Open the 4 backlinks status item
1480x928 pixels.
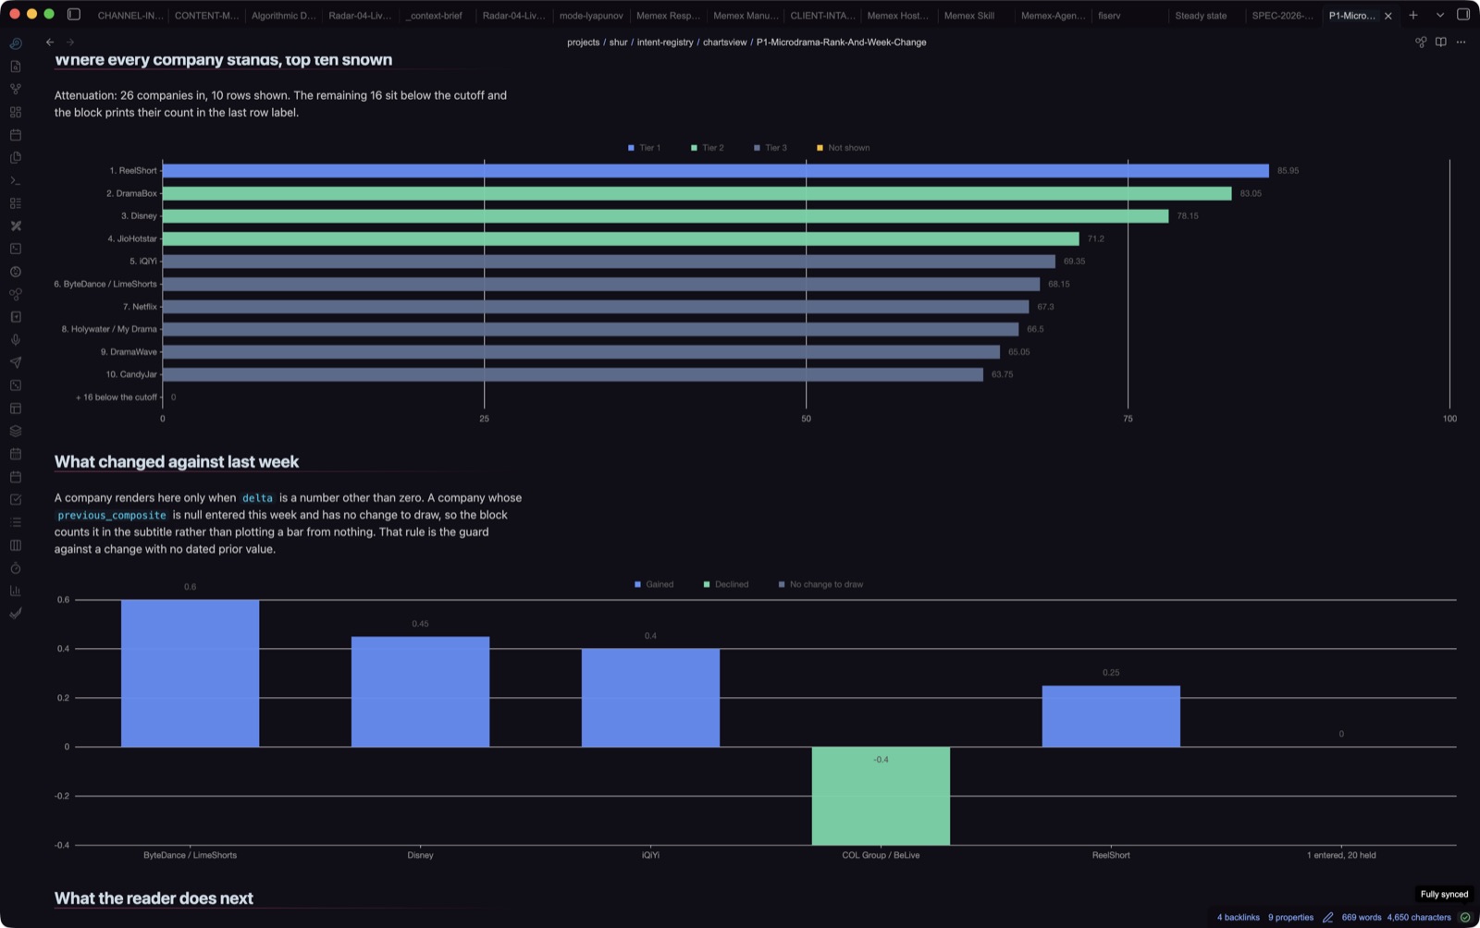(1238, 917)
